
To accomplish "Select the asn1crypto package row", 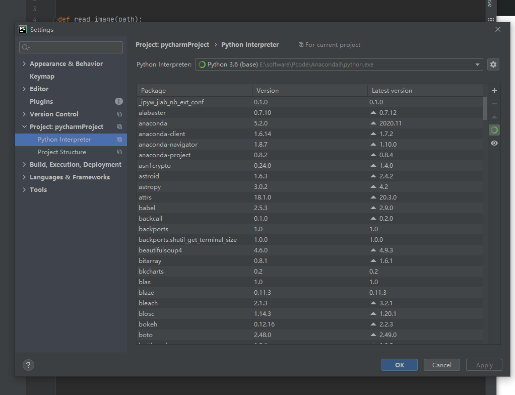I will click(x=310, y=165).
